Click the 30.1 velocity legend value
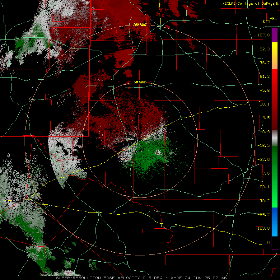280x280 pixels. 265,104
